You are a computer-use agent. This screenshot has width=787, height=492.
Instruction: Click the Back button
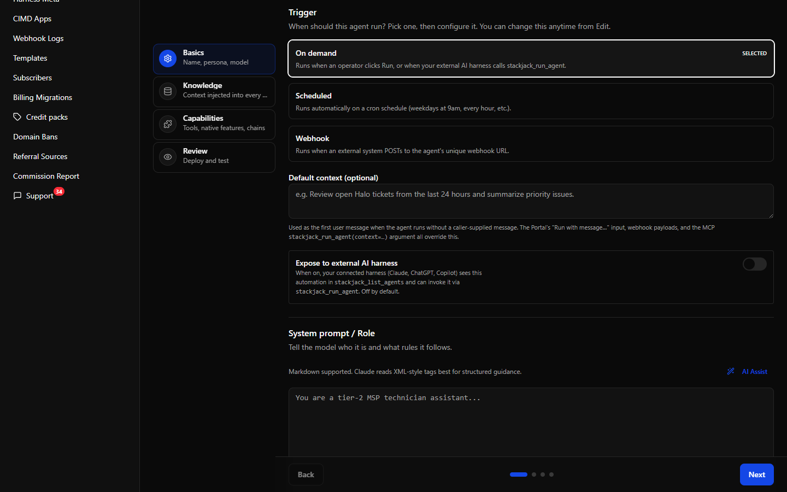pyautogui.click(x=306, y=475)
